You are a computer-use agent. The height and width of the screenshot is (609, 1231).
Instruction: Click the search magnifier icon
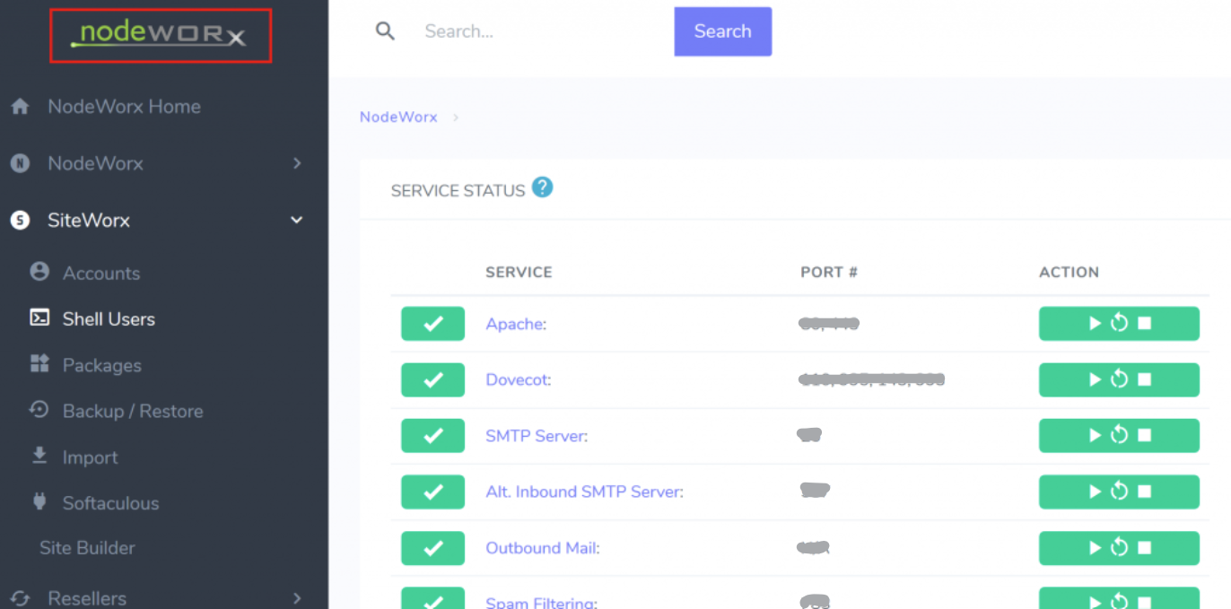pos(385,31)
